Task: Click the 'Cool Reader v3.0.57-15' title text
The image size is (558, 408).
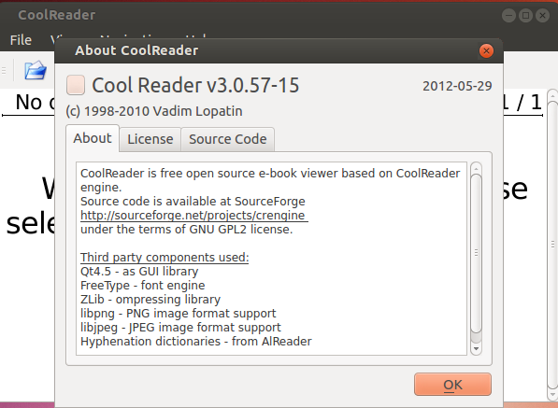Action: (x=195, y=85)
